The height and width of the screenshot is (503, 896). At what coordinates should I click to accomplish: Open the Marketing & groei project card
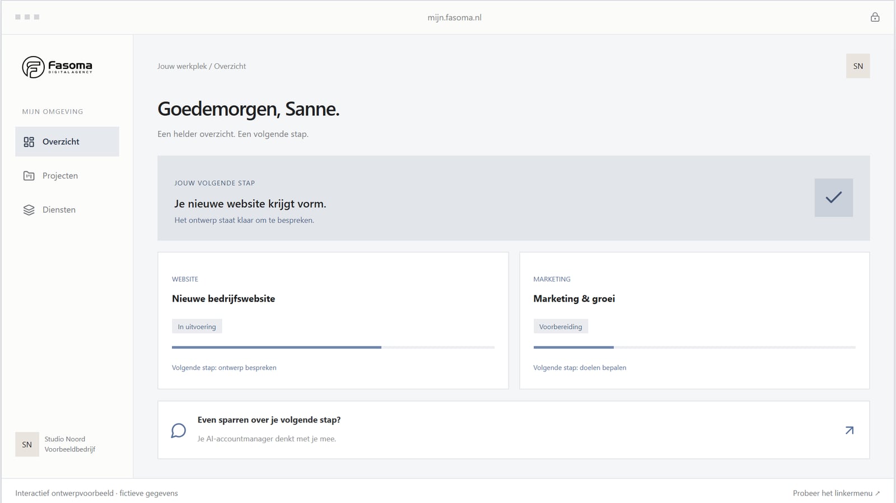click(694, 321)
